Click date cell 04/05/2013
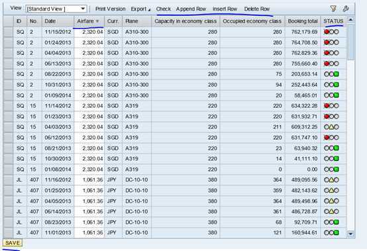This screenshot has width=367, height=251. (58, 201)
